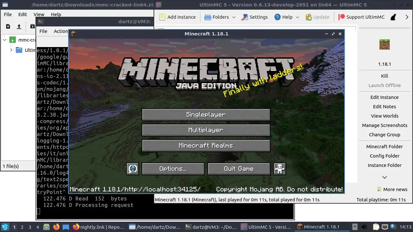Click new archive icon in archive manager
The width and height of the screenshot is (413, 232).
[8, 26]
